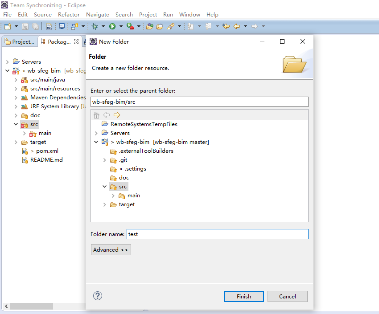Click the Next Annotation toolbar icon
The image size is (379, 314).
coord(191,26)
